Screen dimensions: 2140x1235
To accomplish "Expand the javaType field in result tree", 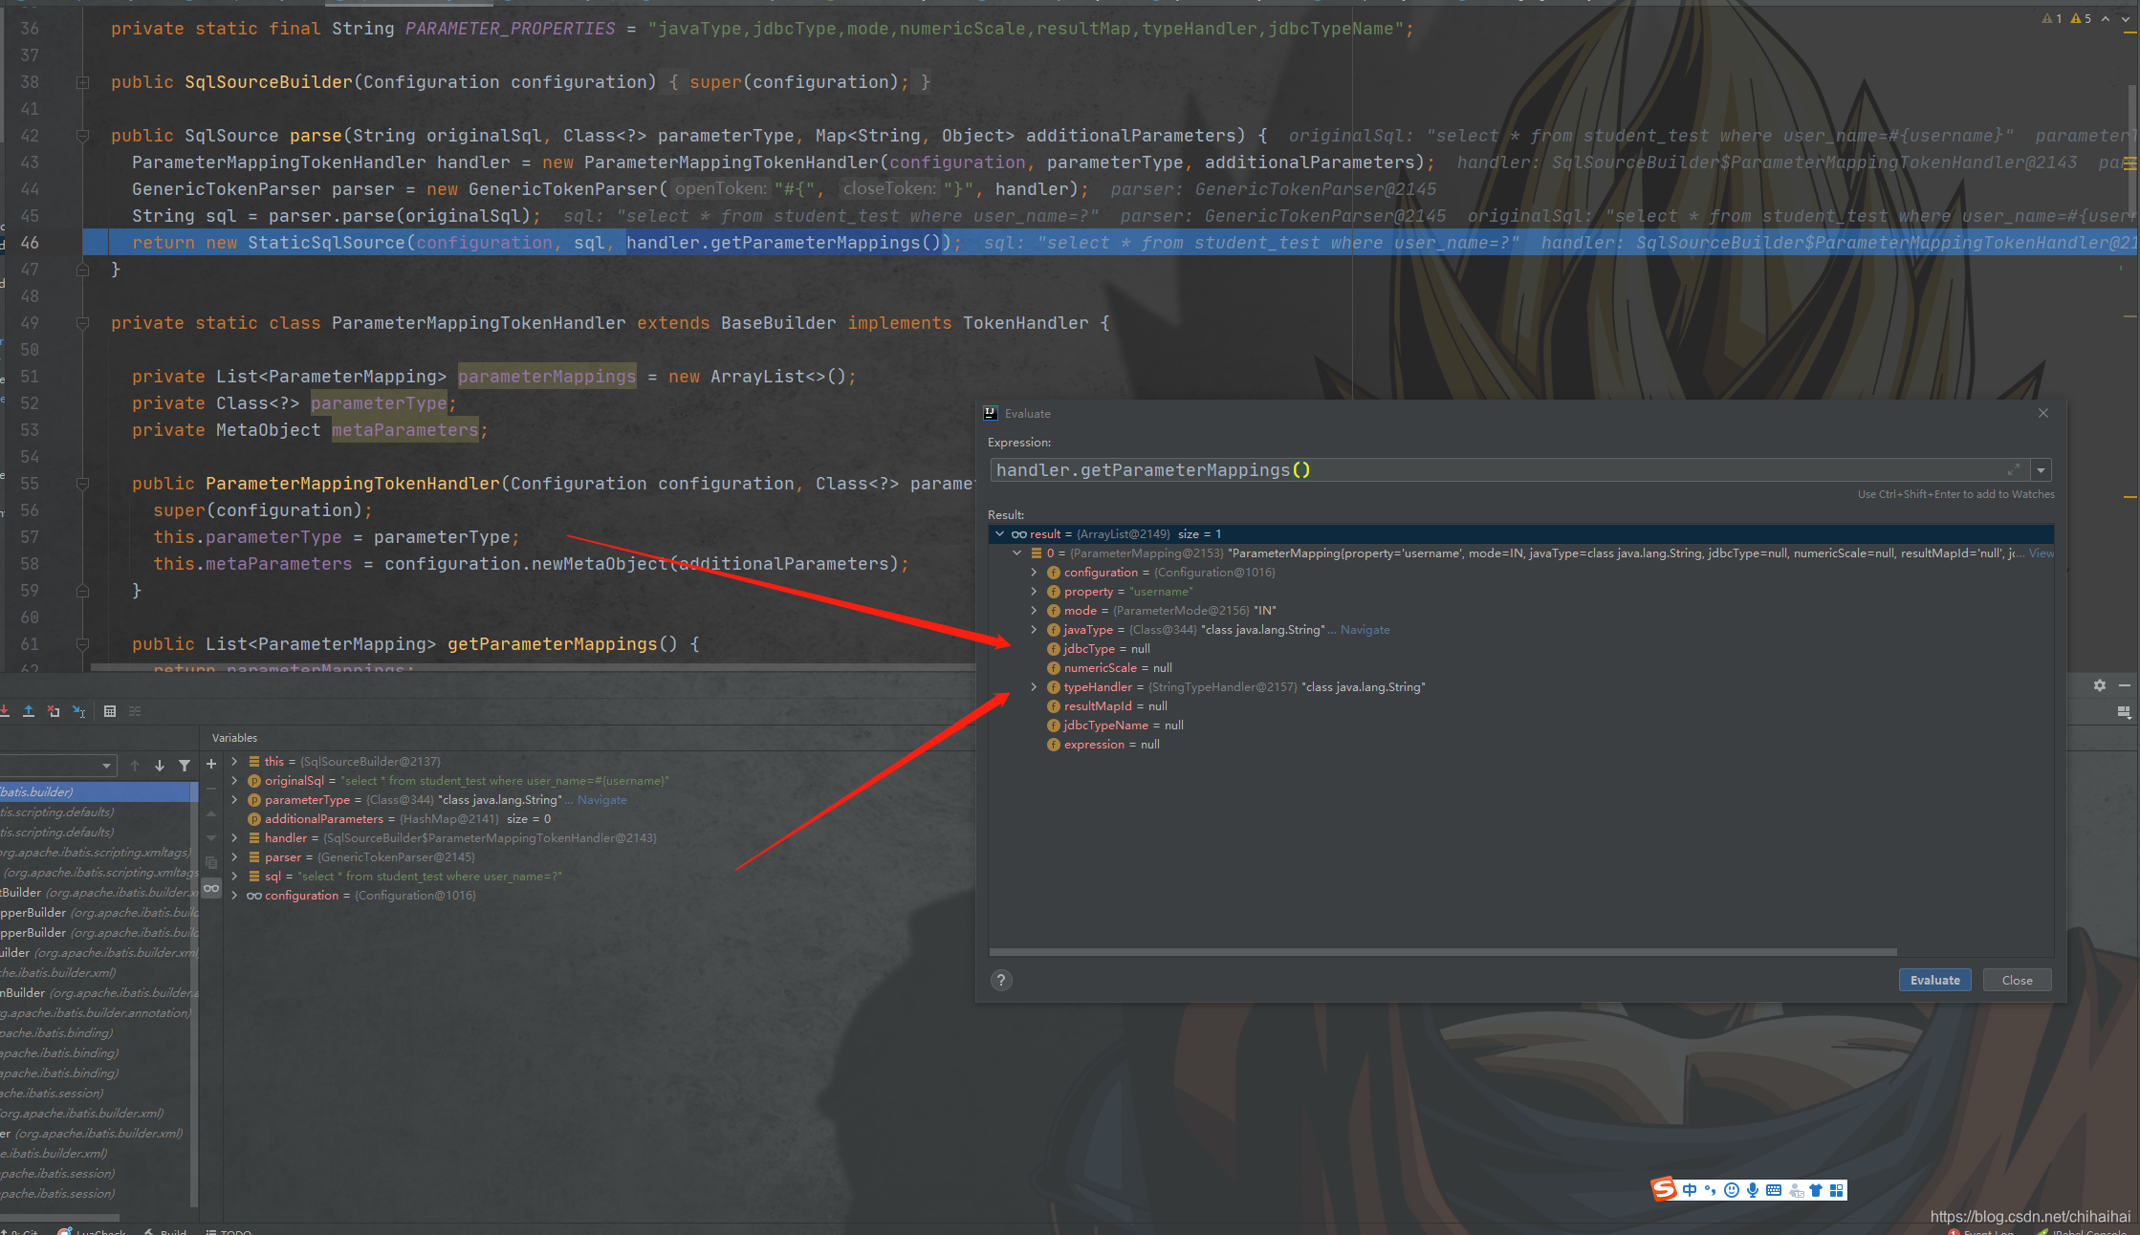I will (1034, 630).
